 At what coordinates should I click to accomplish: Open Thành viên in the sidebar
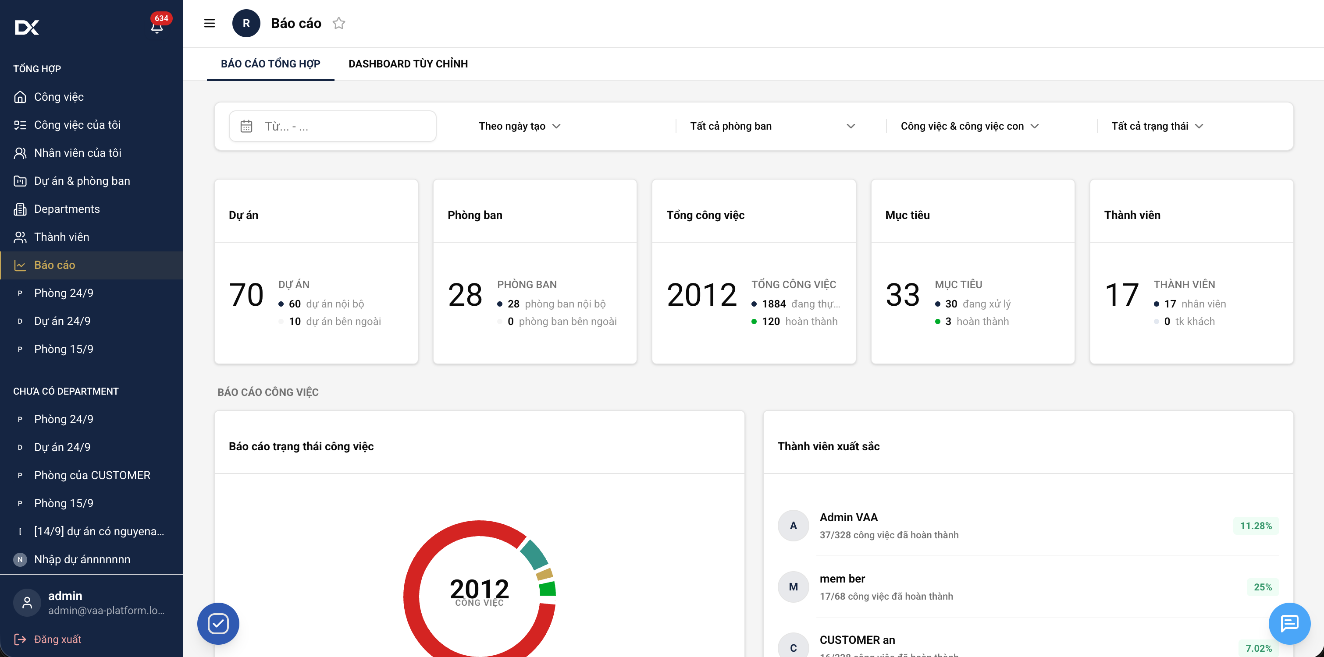tap(92, 237)
